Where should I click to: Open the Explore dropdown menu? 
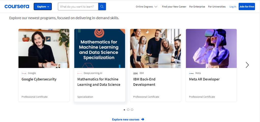(43, 7)
